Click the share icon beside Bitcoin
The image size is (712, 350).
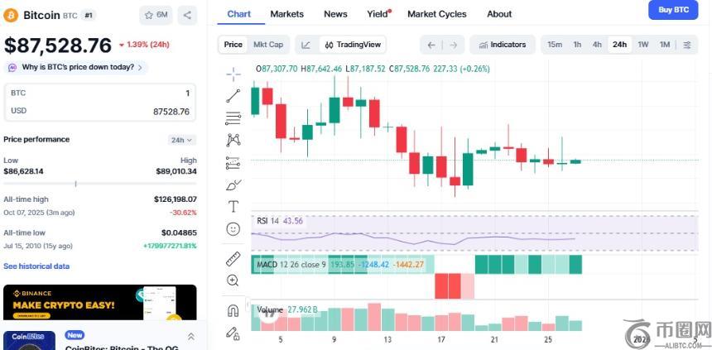(187, 15)
